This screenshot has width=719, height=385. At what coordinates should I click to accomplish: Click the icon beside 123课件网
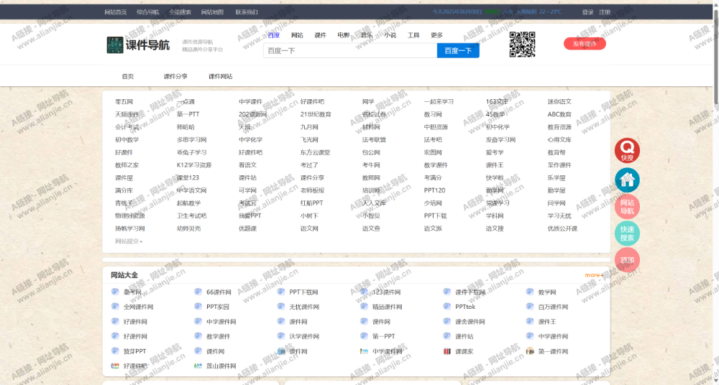[364, 292]
